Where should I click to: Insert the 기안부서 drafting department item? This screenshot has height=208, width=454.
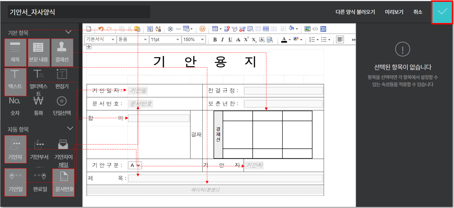click(x=39, y=149)
